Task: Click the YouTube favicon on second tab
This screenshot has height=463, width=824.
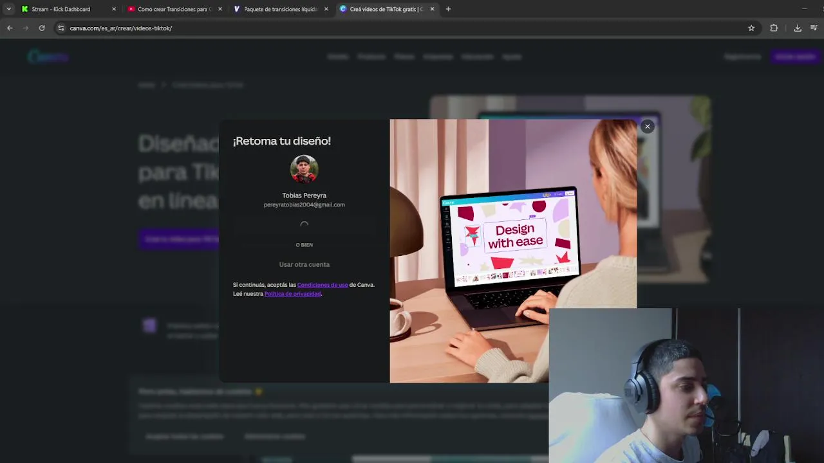Action: pyautogui.click(x=131, y=9)
